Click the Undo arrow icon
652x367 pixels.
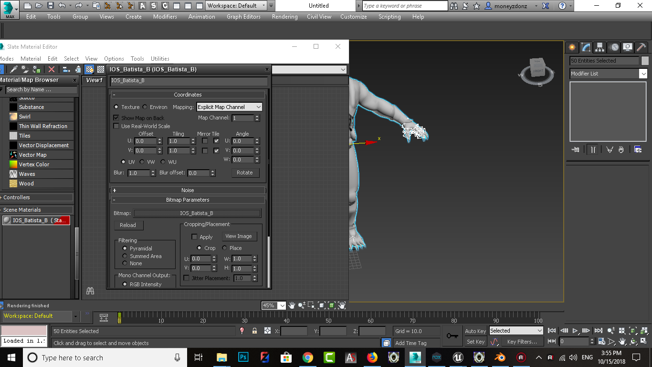(x=62, y=6)
